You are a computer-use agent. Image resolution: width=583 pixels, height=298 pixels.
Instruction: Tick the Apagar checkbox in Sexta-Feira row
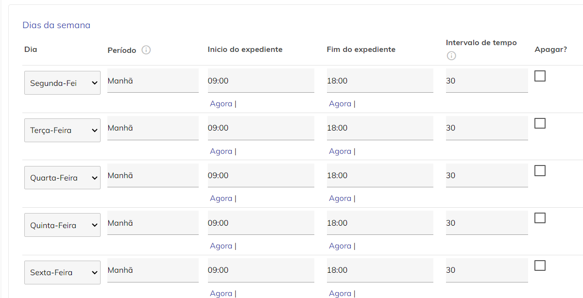[540, 265]
